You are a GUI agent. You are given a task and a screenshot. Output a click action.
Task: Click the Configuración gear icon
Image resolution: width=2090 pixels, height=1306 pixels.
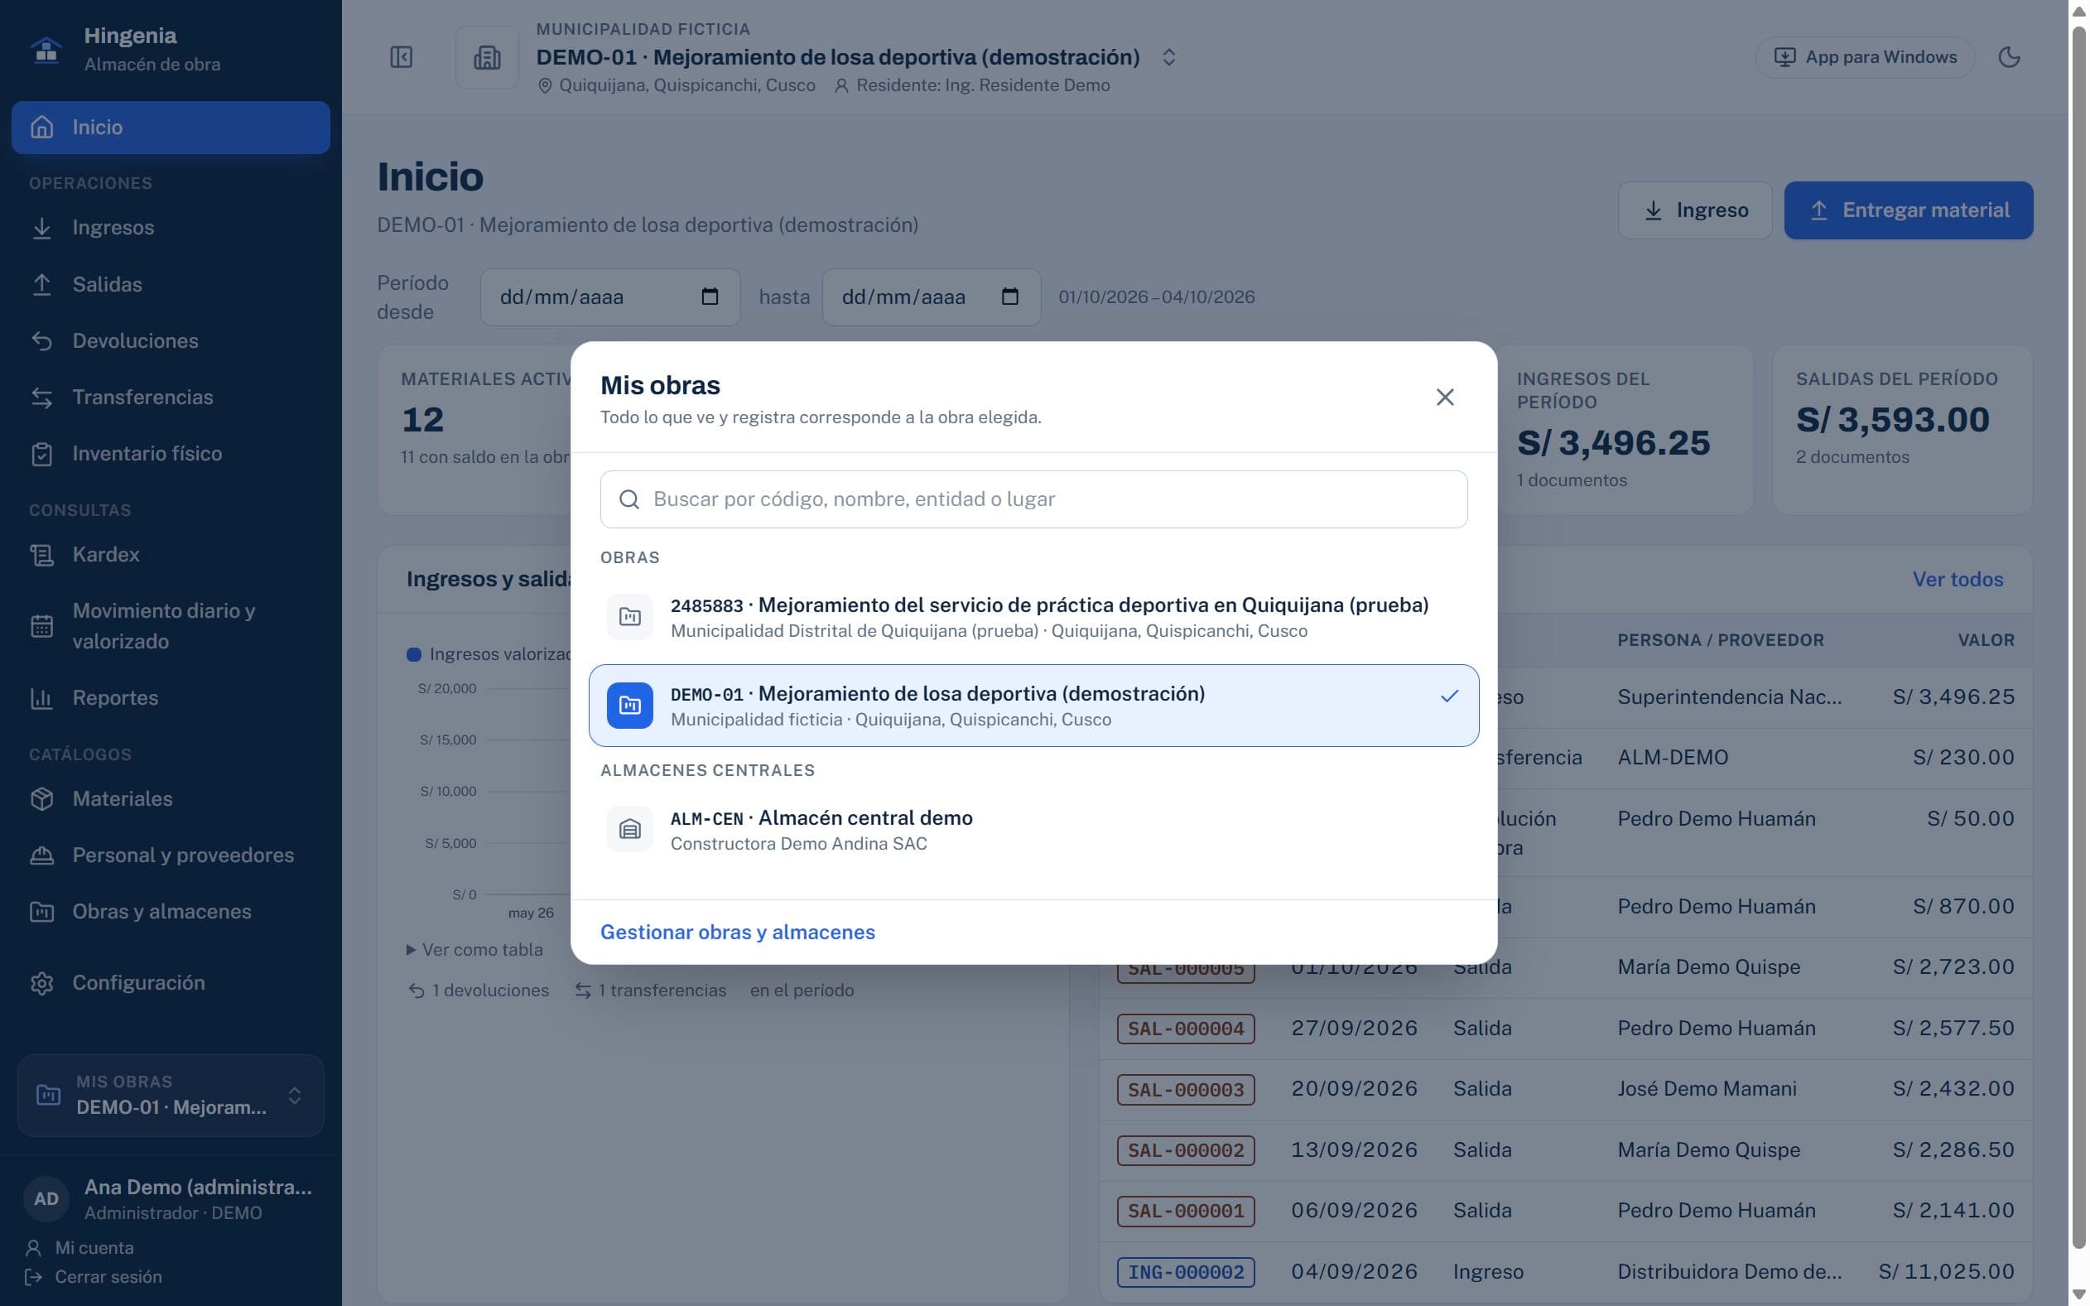[41, 983]
